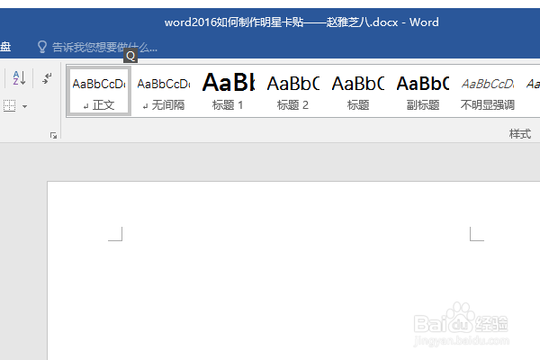Click the Q key tip badge

tap(130, 56)
